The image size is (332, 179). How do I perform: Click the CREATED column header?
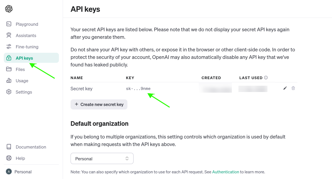[x=211, y=78]
